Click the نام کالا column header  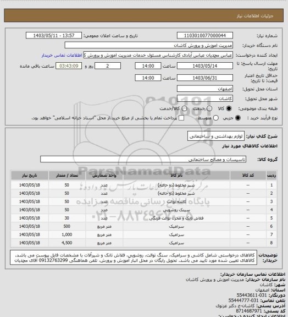pyautogui.click(x=176, y=175)
